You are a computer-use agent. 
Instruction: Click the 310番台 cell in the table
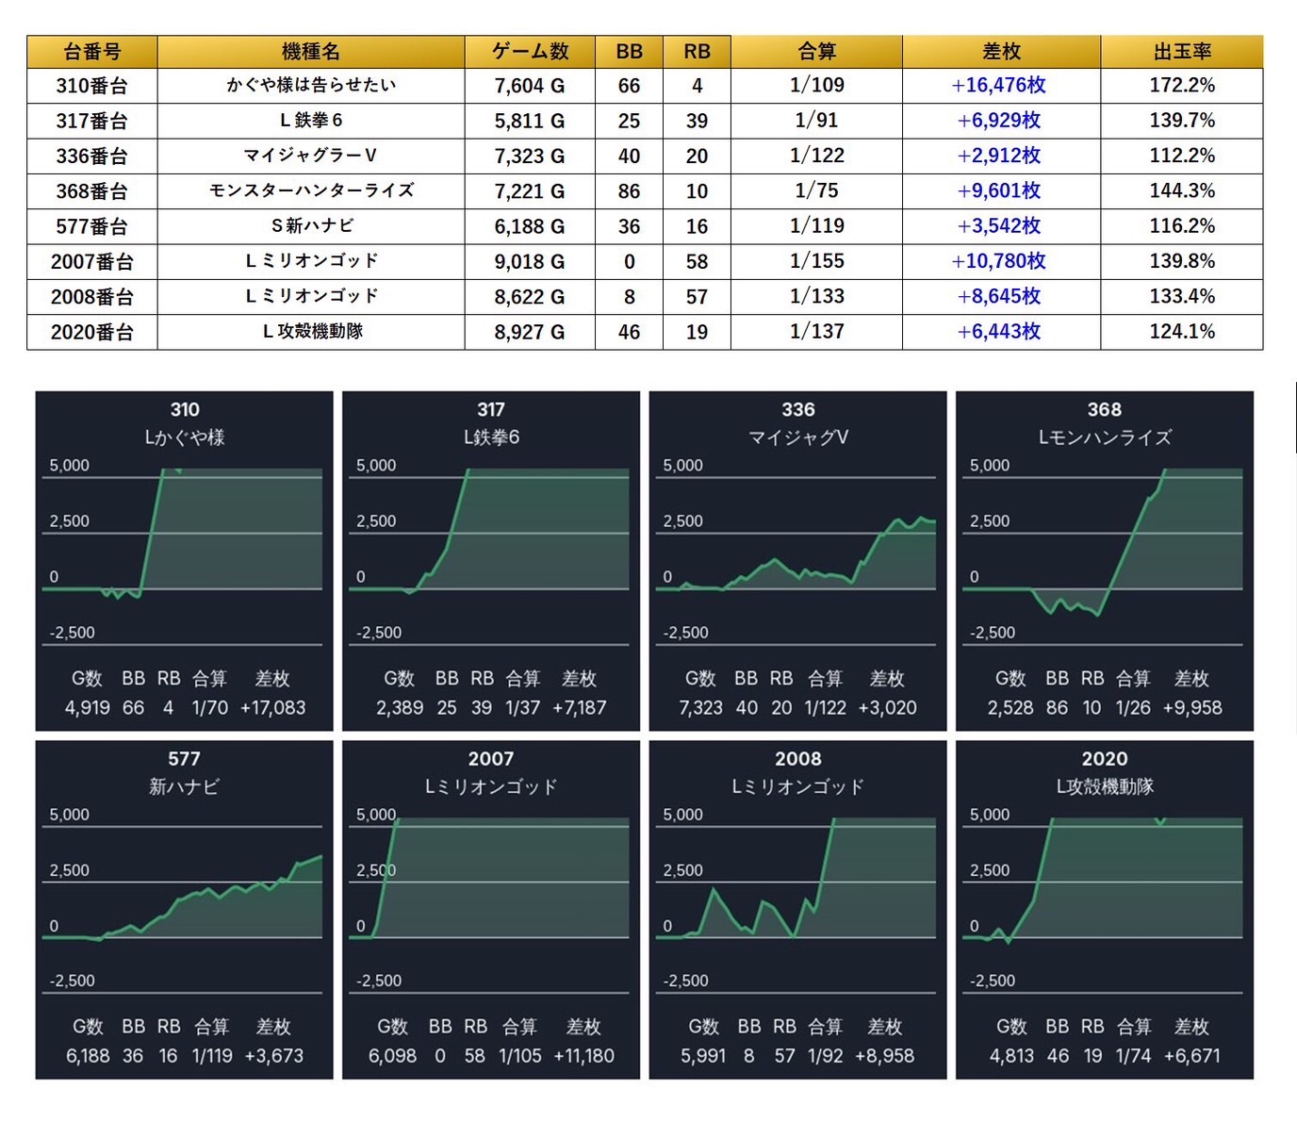[92, 86]
